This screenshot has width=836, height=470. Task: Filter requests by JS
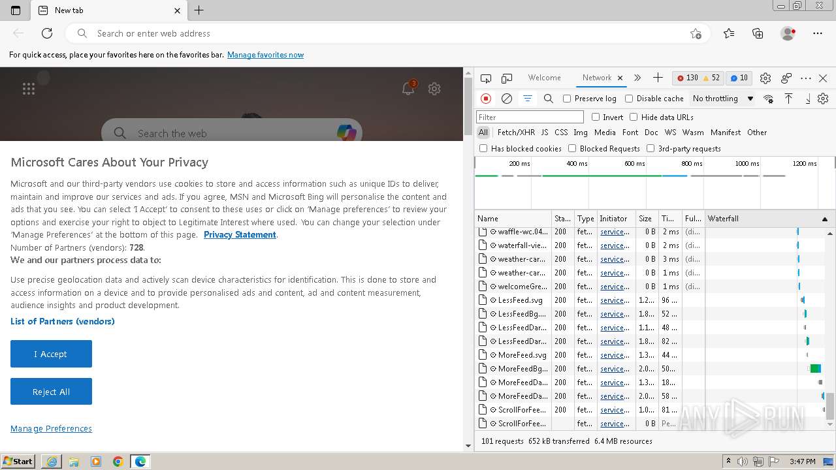(x=545, y=133)
